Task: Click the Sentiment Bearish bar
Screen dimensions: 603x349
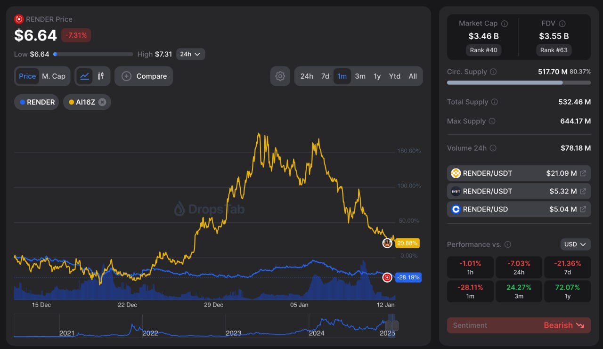Action: coord(519,325)
